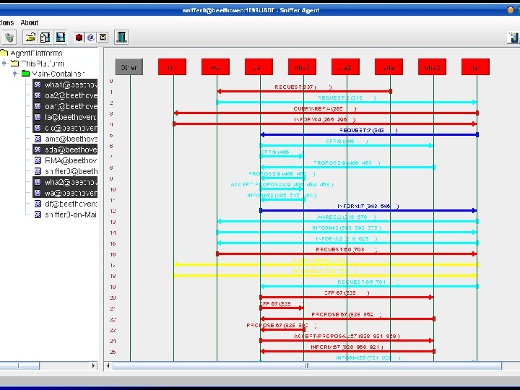Click the blue INFORM:7 message arrow
Image resolution: width=520 pixels, height=390 pixels.
coord(368,211)
